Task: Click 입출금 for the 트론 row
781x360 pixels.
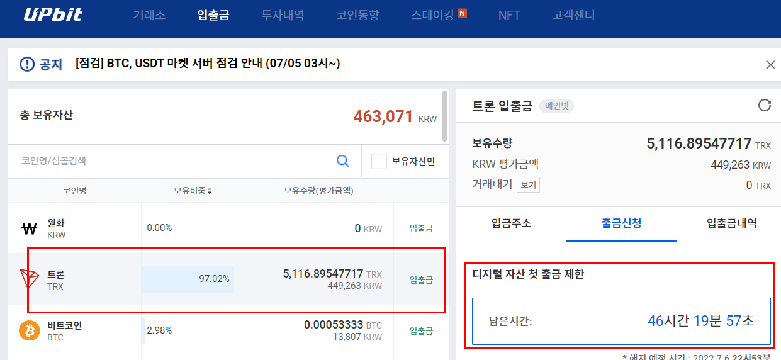Action: (421, 280)
